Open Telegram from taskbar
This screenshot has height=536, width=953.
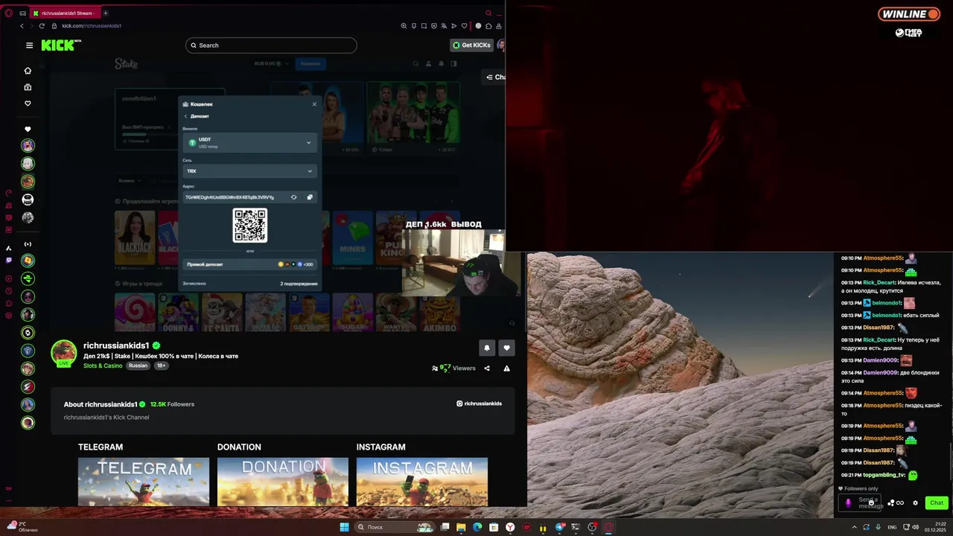[559, 527]
